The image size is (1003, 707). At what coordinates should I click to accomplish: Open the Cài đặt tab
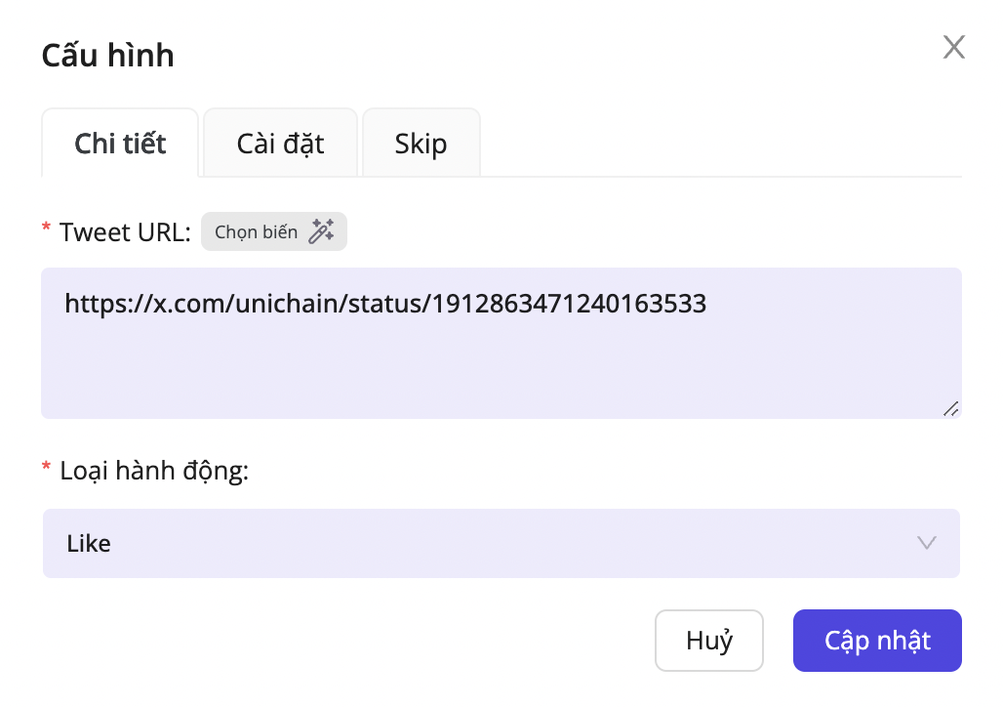click(280, 144)
